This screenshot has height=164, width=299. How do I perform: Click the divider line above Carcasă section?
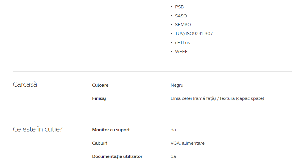point(152,72)
